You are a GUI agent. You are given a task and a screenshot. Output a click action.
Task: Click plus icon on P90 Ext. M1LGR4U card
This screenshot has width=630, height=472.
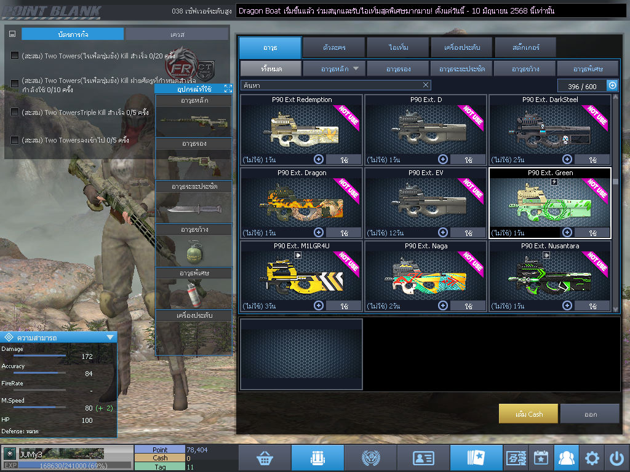[319, 305]
